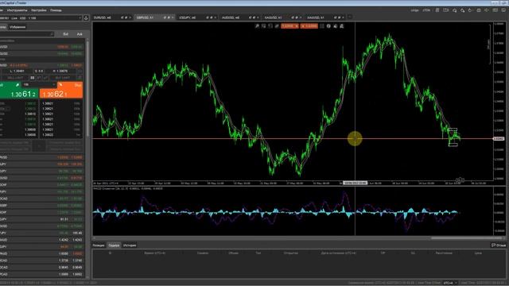Switch to the Позиции tab
The image size is (509, 286).
(x=99, y=245)
